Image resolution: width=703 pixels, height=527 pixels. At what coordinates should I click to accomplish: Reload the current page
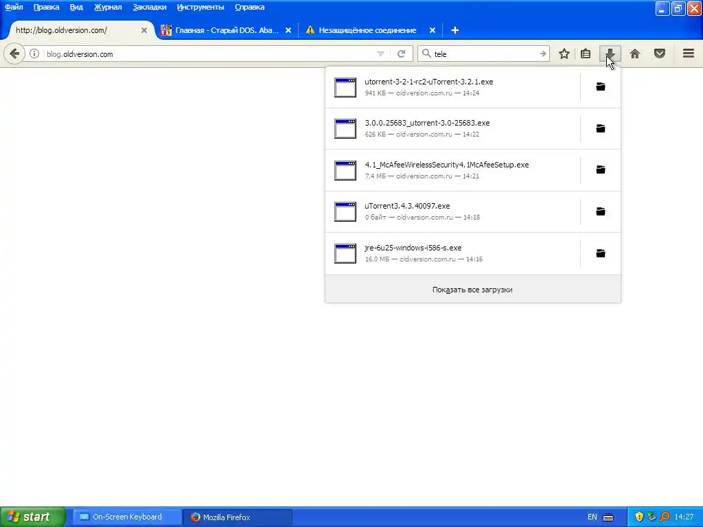point(401,54)
